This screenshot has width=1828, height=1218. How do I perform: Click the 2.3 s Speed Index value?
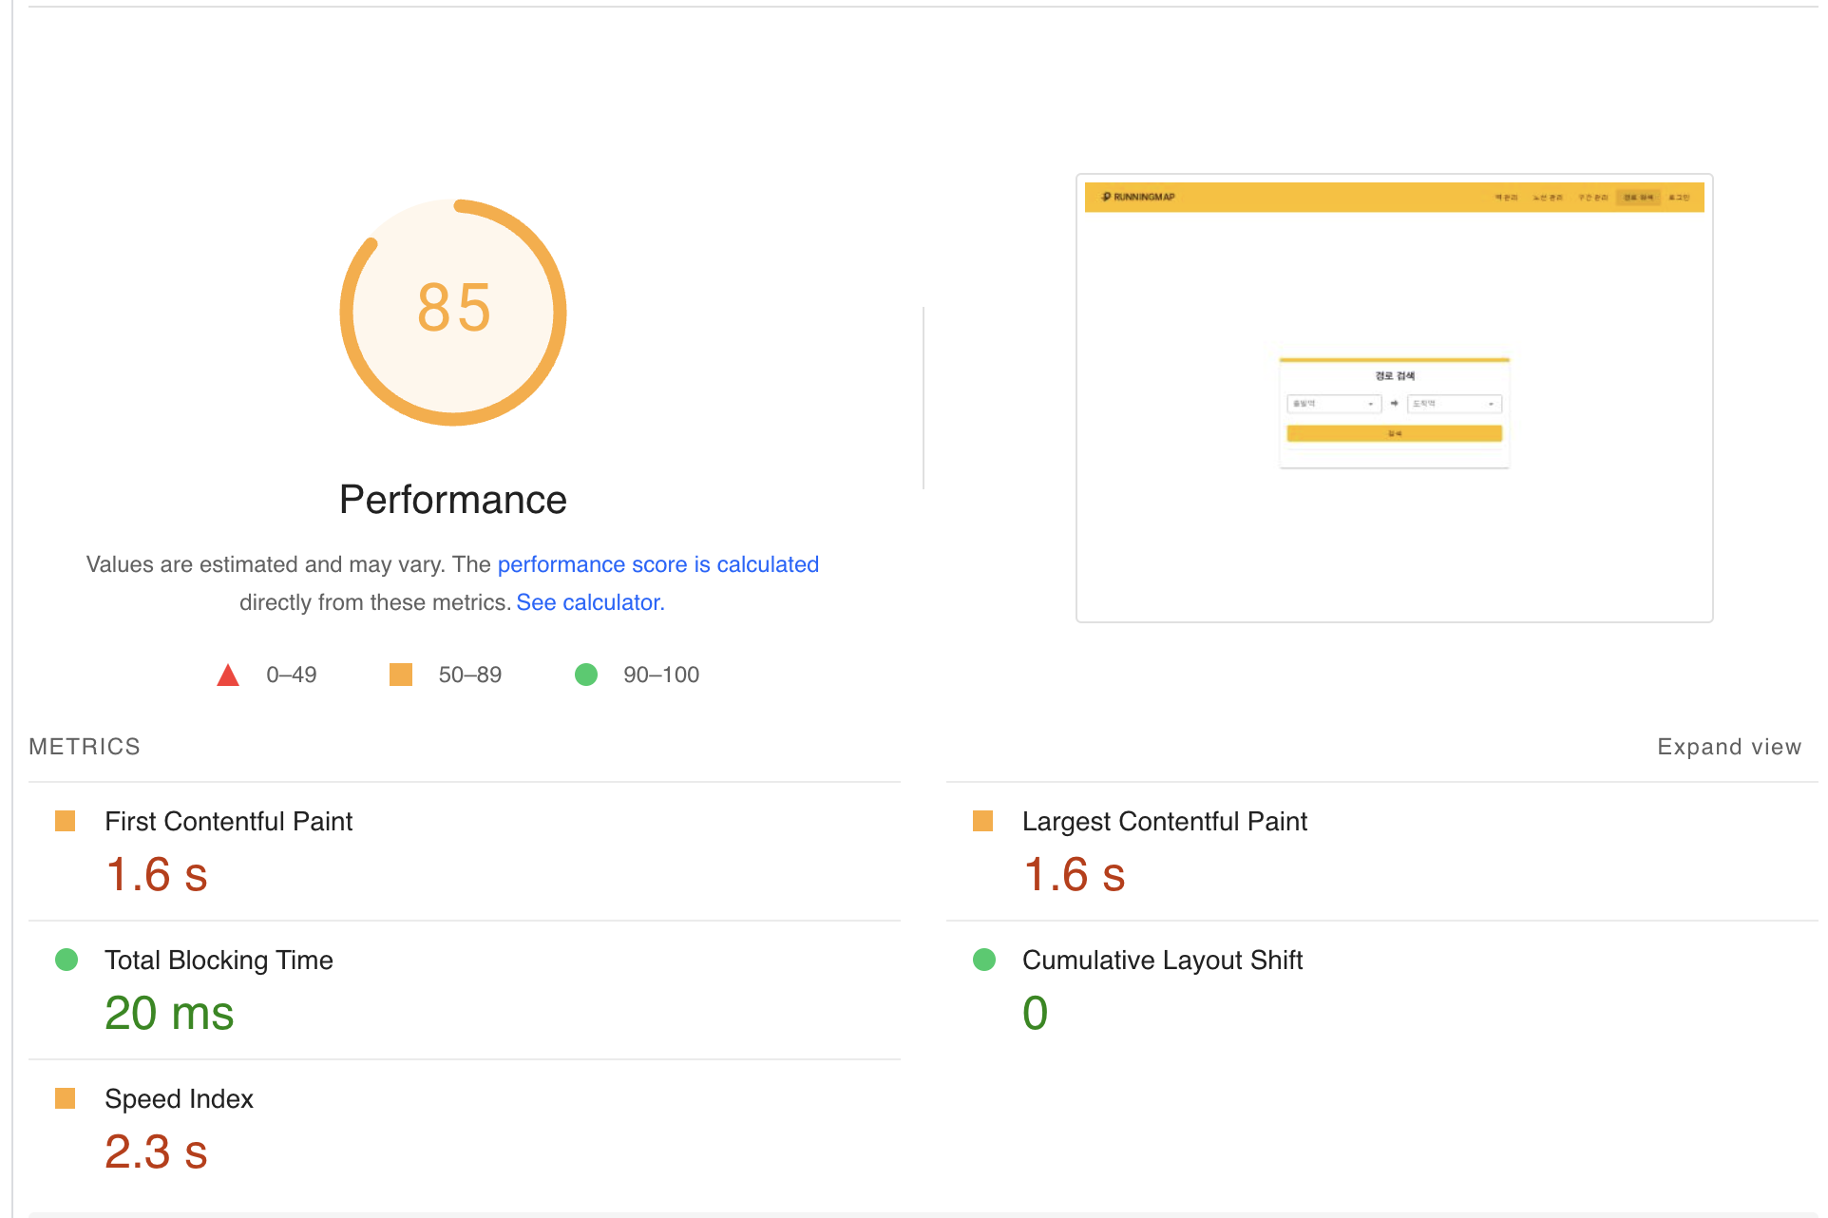tap(156, 1151)
